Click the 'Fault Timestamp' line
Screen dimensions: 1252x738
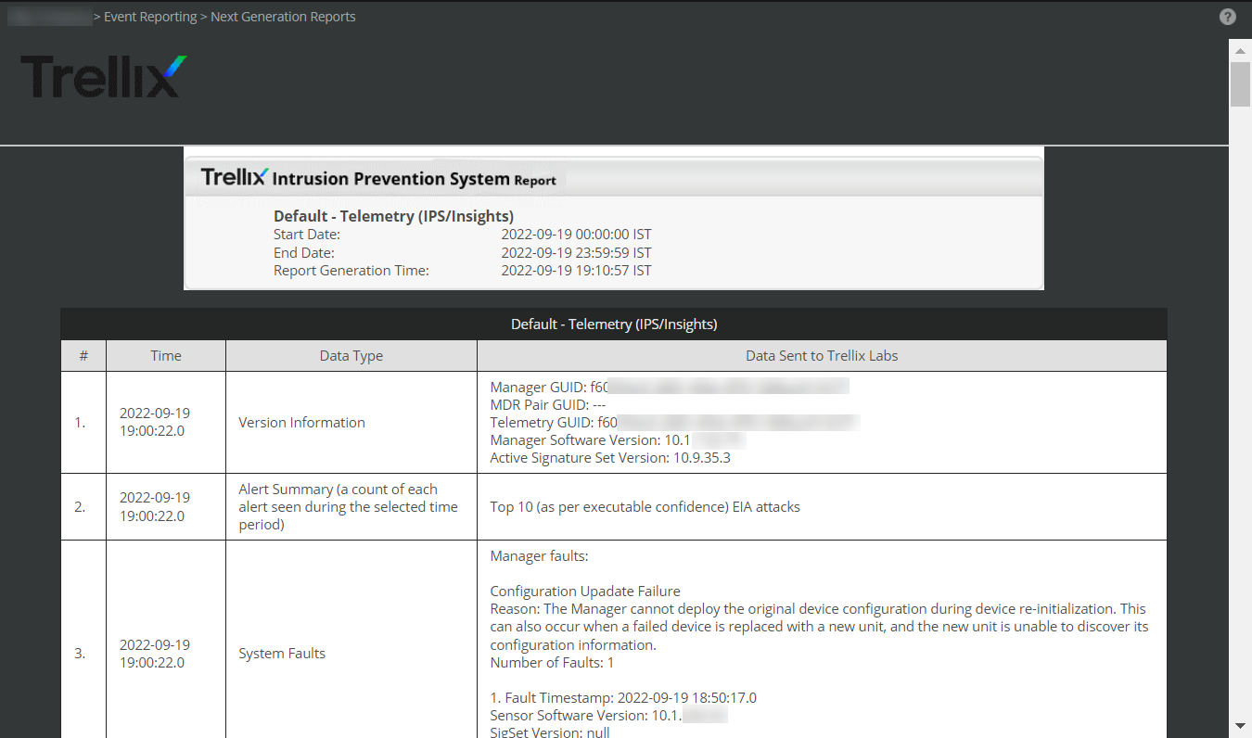[624, 698]
